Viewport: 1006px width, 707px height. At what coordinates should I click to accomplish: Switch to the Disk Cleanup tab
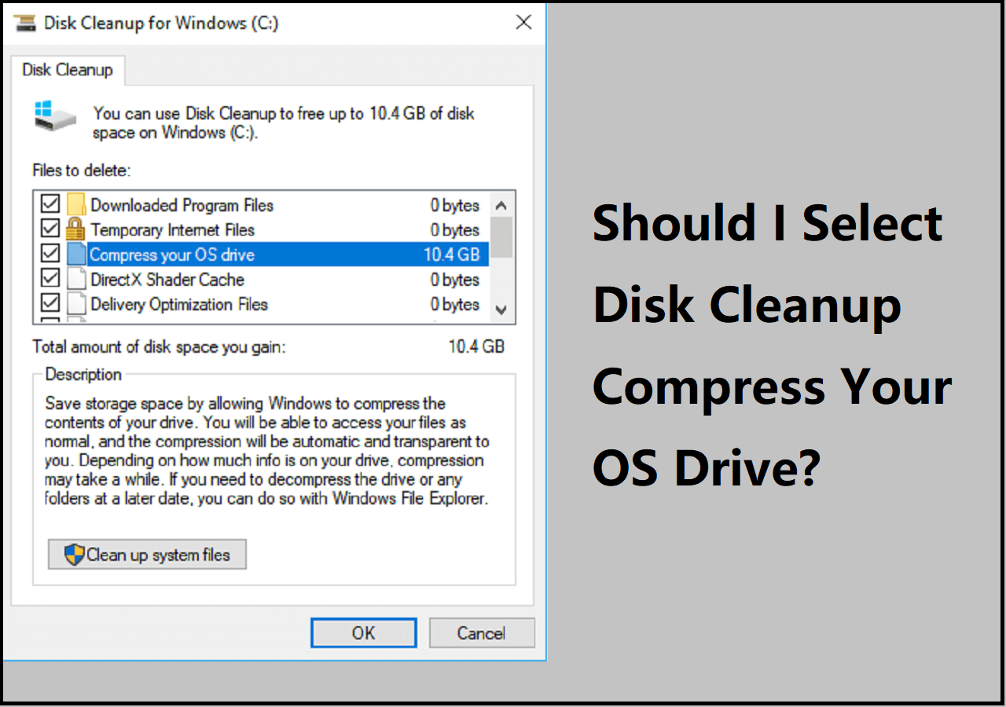coord(68,70)
